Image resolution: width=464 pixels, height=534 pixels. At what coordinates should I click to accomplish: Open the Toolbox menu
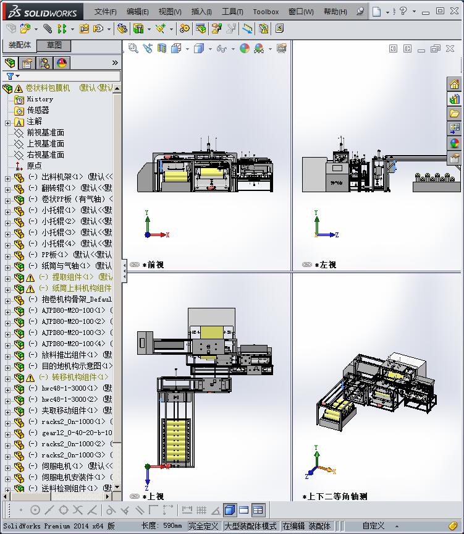point(266,12)
